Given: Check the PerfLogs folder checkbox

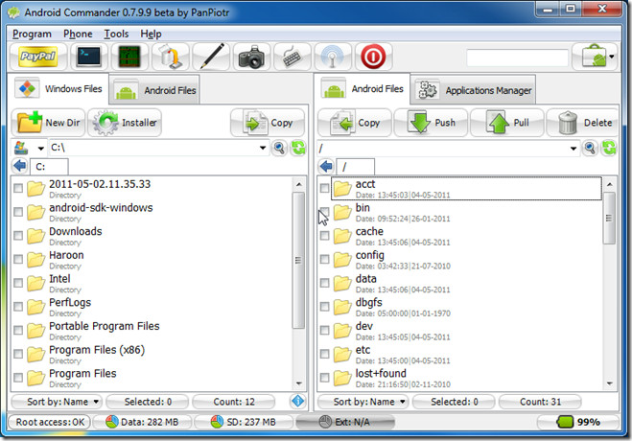Looking at the screenshot, I should click(x=18, y=307).
